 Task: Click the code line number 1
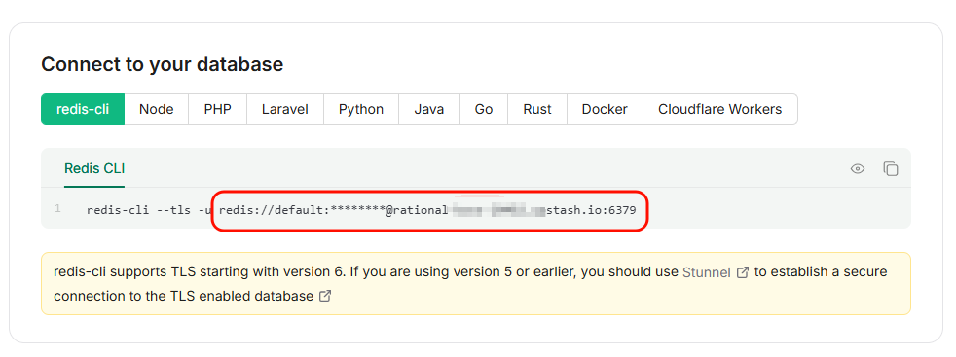pyautogui.click(x=57, y=209)
